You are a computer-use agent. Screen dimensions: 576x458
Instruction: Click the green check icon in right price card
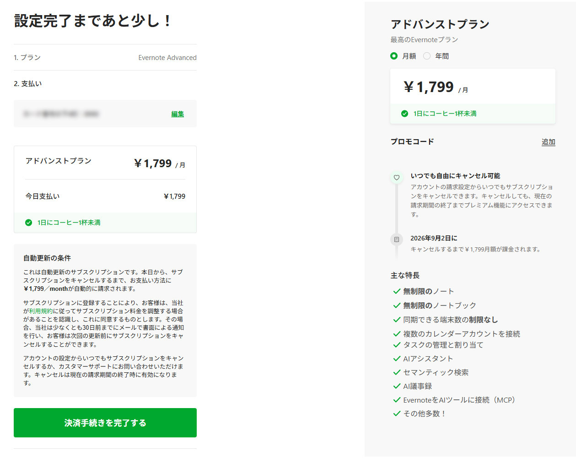(404, 114)
